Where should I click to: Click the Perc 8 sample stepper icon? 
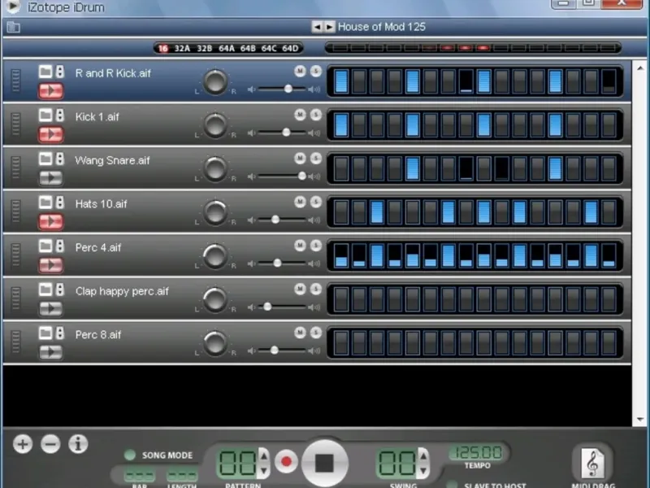point(60,333)
